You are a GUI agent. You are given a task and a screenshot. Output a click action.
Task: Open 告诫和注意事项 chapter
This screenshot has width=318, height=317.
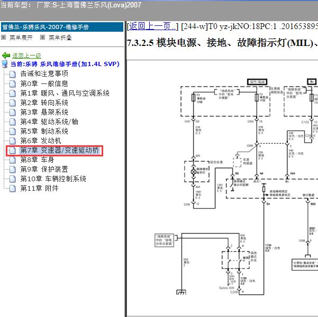point(44,73)
